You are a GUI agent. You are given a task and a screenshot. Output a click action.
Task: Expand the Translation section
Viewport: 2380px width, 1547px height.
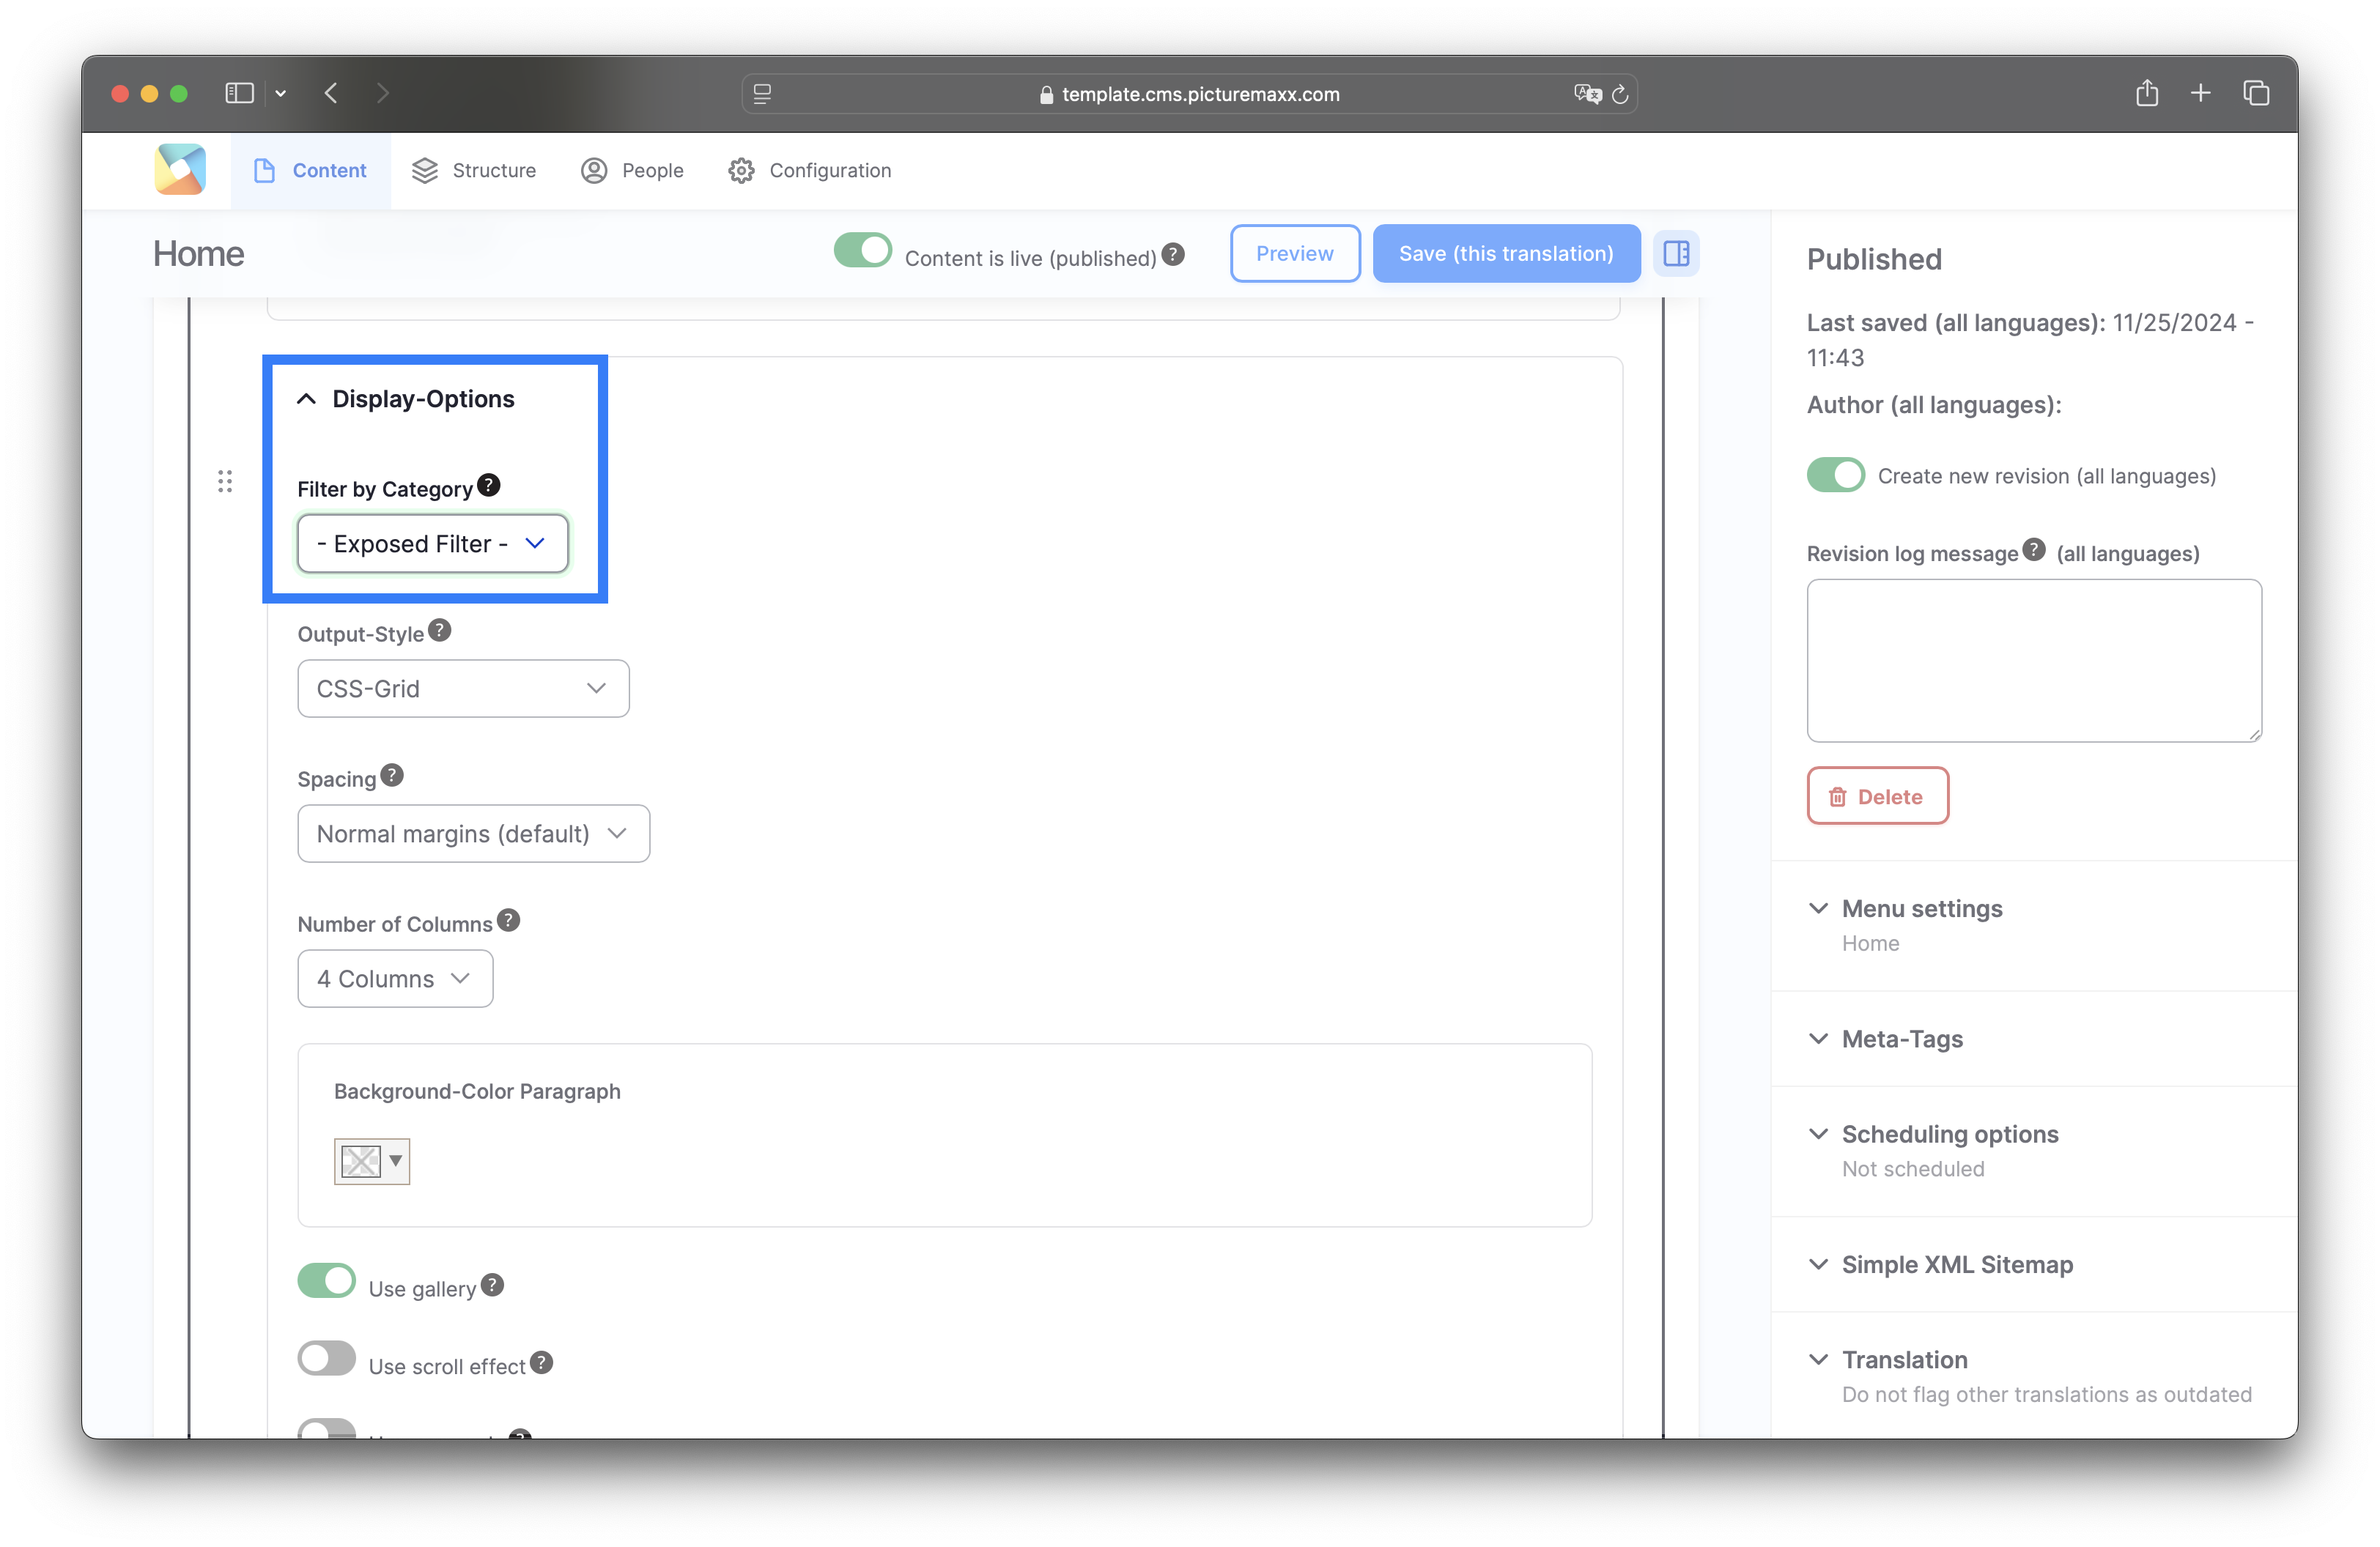click(1904, 1360)
